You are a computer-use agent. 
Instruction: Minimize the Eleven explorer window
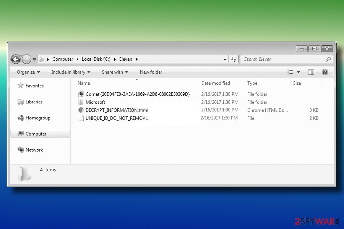click(x=302, y=48)
